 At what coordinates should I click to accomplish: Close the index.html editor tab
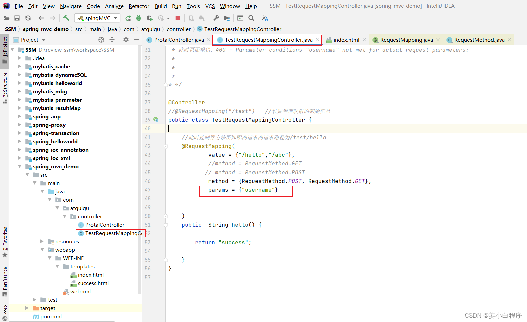pyautogui.click(x=364, y=40)
